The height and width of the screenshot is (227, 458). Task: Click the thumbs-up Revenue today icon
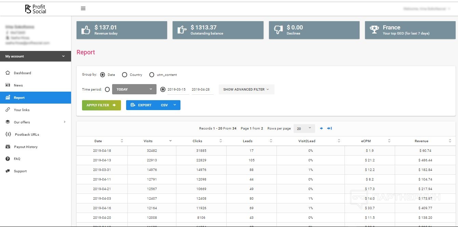tap(85, 30)
